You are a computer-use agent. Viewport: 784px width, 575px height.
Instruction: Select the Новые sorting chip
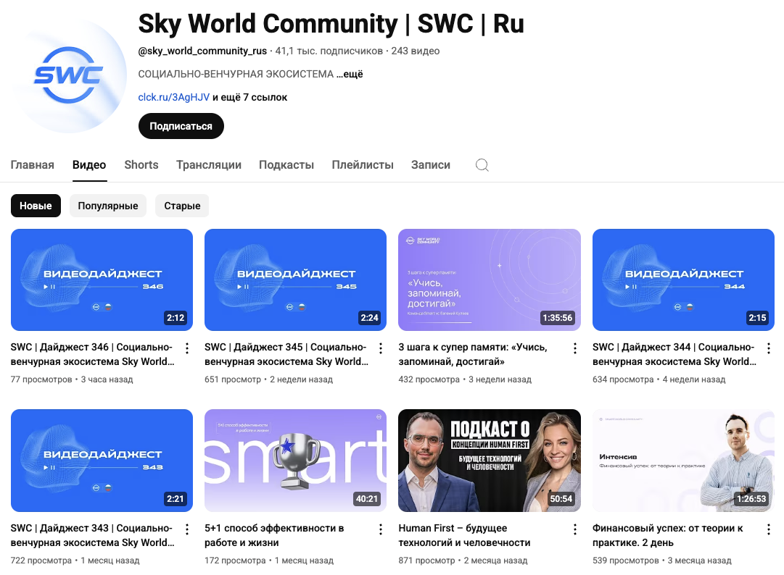pyautogui.click(x=36, y=206)
